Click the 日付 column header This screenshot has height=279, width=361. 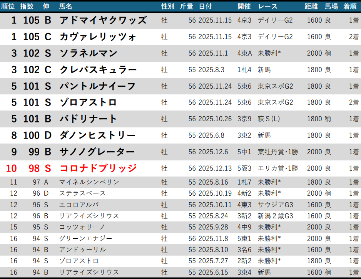point(205,7)
